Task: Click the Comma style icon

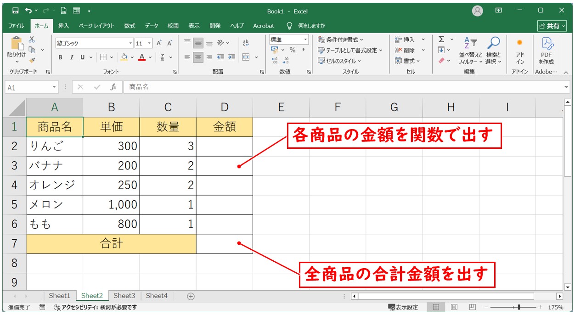Action: [303, 50]
